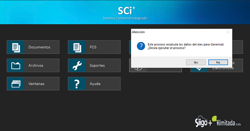Screen dimensions: 250x131
Task: Close the Atención dialog
Action: click(x=228, y=32)
